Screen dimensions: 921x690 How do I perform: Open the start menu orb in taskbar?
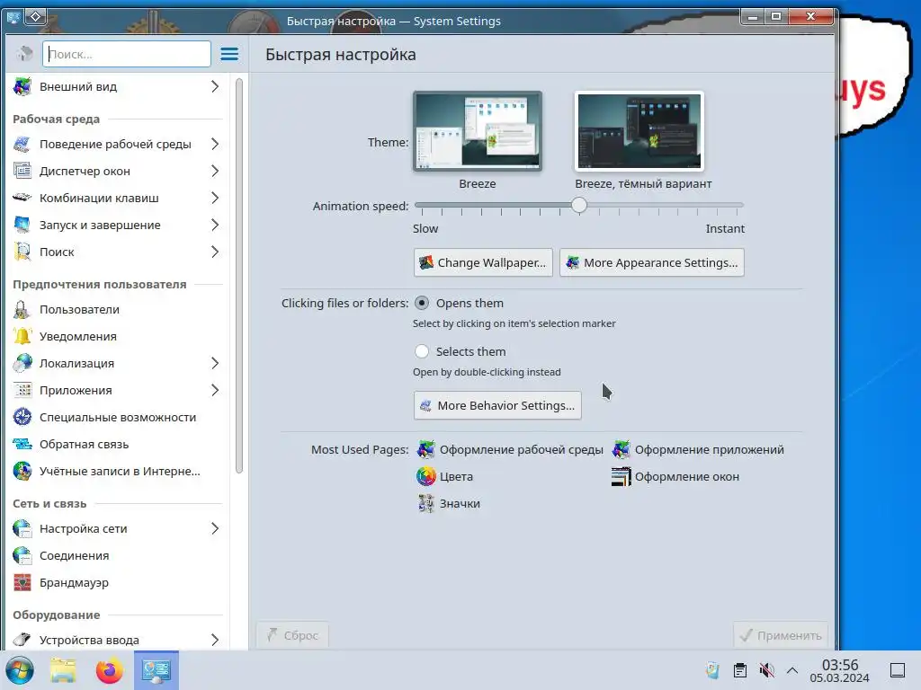point(20,670)
